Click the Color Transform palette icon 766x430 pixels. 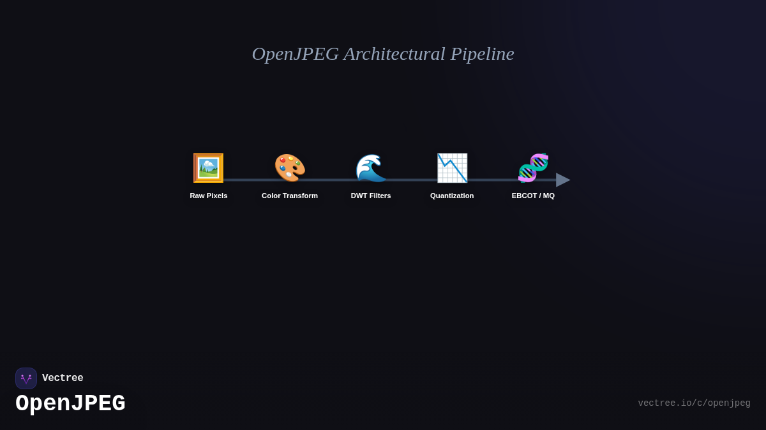(x=289, y=168)
